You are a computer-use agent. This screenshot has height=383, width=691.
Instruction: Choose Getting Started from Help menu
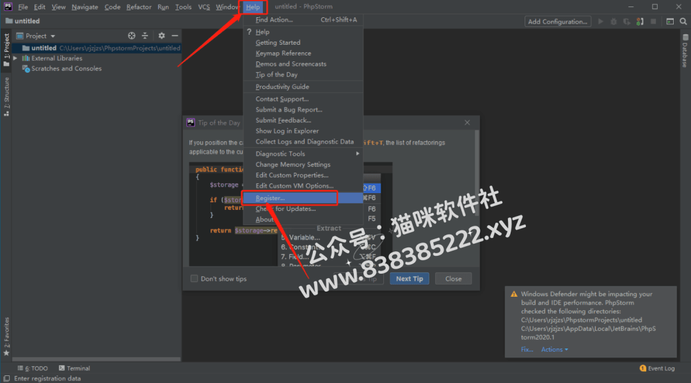pos(303,43)
